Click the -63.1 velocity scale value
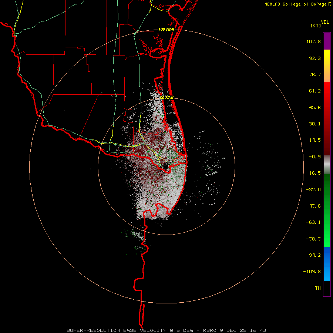 pos(313,222)
